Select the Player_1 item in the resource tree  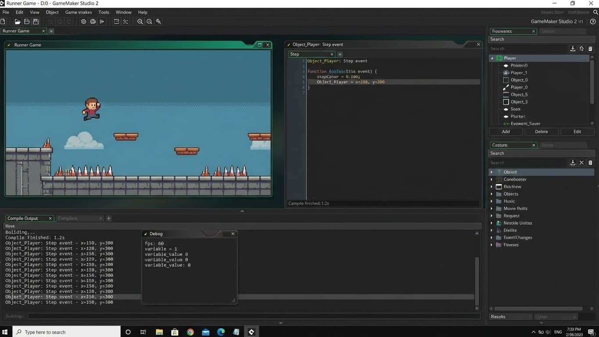pyautogui.click(x=520, y=72)
